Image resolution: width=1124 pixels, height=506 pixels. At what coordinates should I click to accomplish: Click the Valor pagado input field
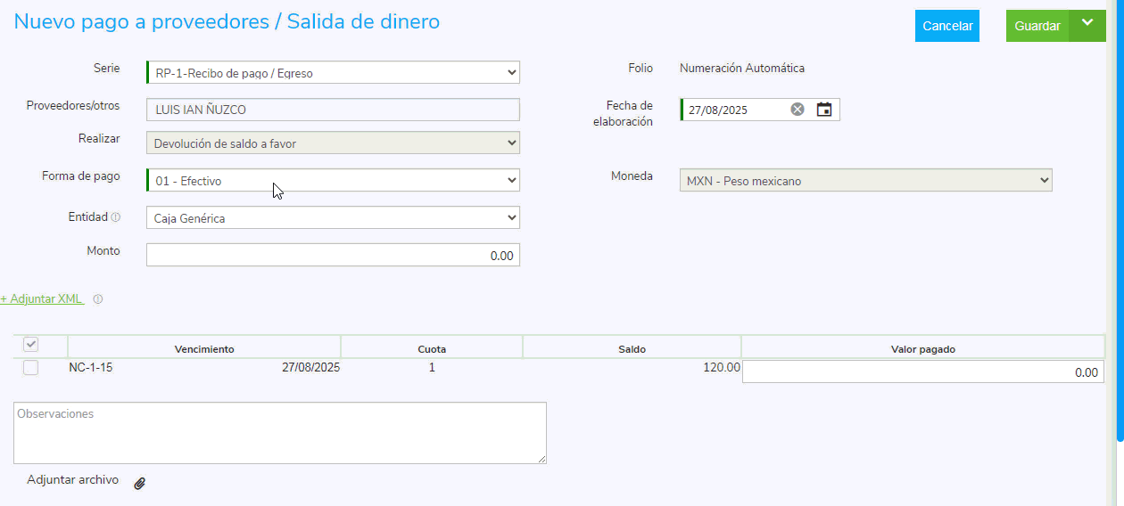pos(922,372)
